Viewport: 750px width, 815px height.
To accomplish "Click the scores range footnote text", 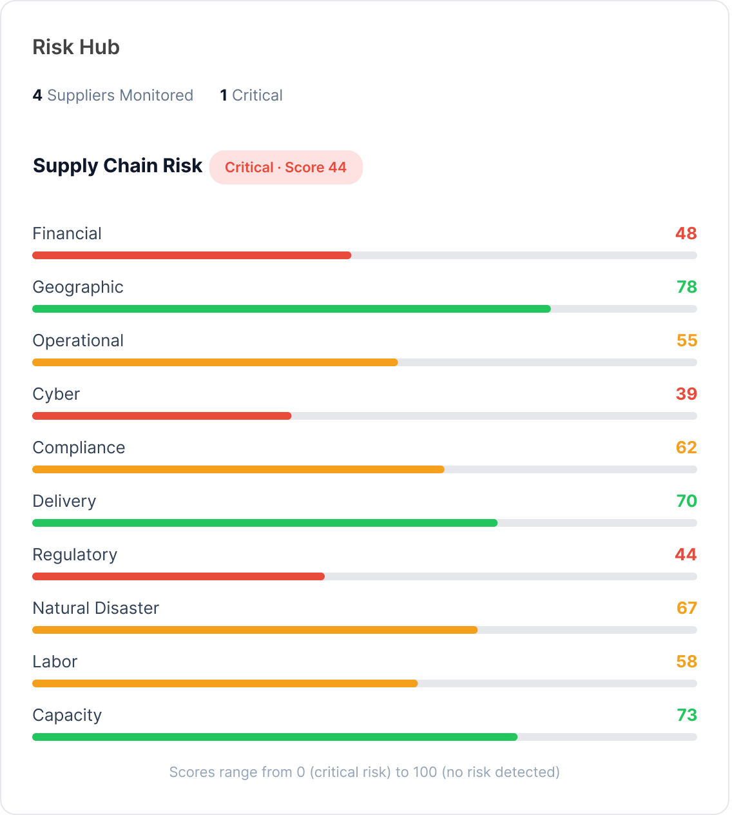I will (x=363, y=772).
